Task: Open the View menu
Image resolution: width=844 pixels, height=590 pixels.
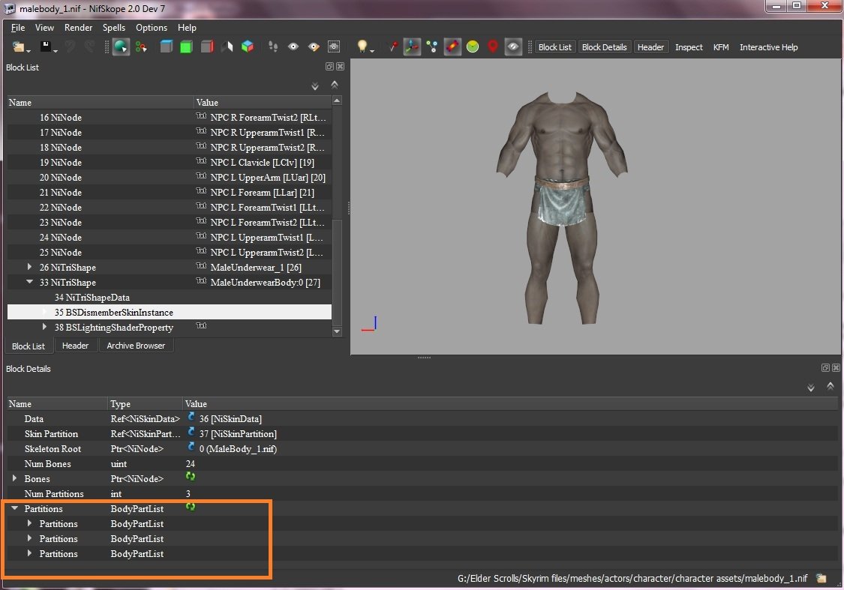Action: coord(44,28)
